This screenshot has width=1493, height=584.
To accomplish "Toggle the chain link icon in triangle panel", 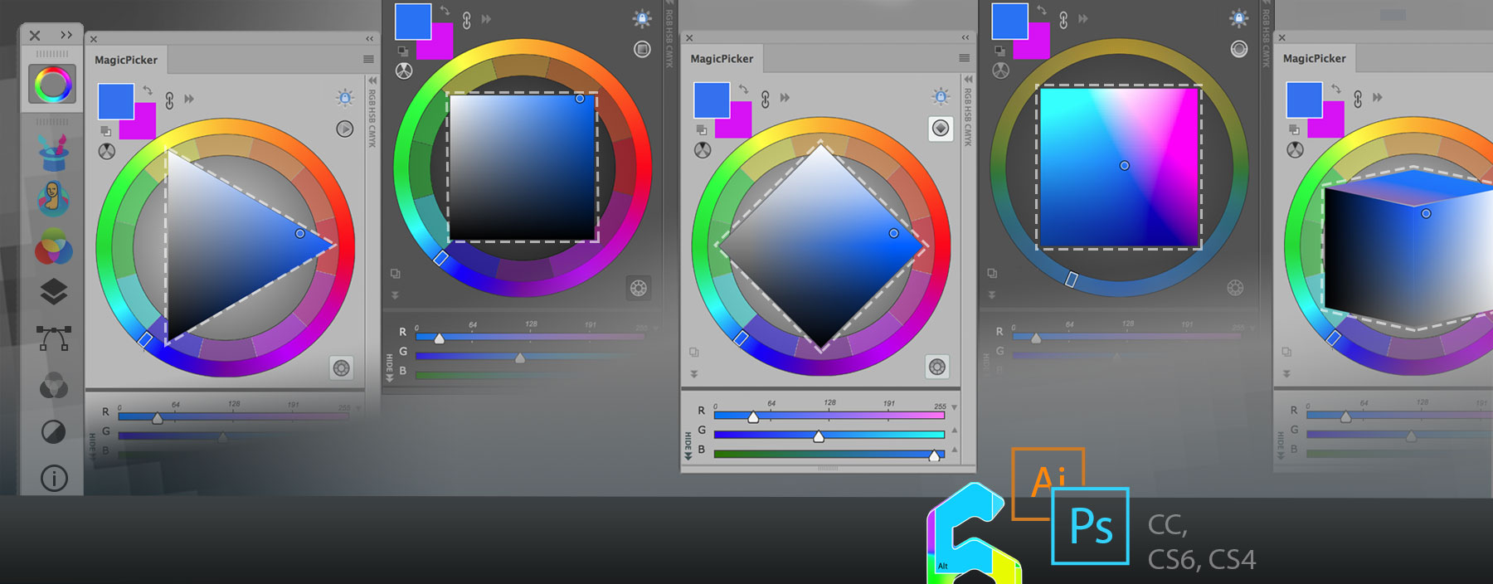I will click(169, 100).
